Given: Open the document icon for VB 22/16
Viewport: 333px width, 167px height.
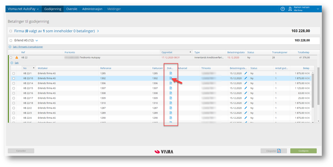Looking at the screenshot, I should (171, 93).
